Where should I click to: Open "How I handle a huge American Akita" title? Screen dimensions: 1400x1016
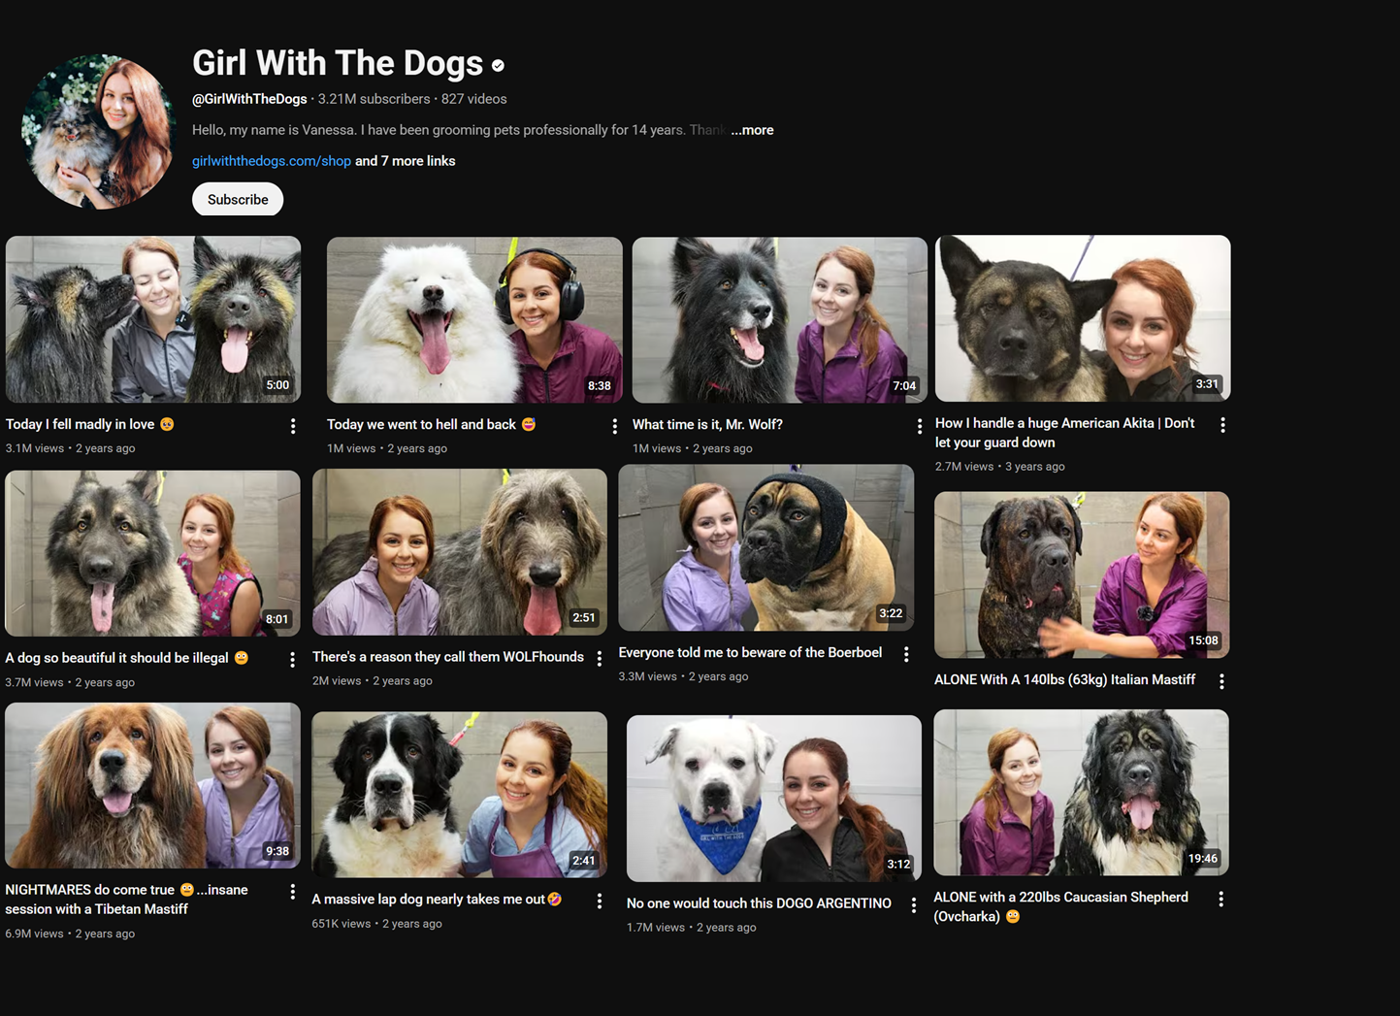[x=1065, y=433]
